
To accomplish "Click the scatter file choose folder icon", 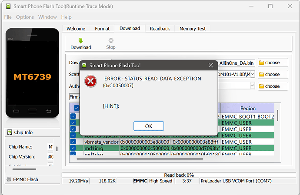I will [262, 74].
